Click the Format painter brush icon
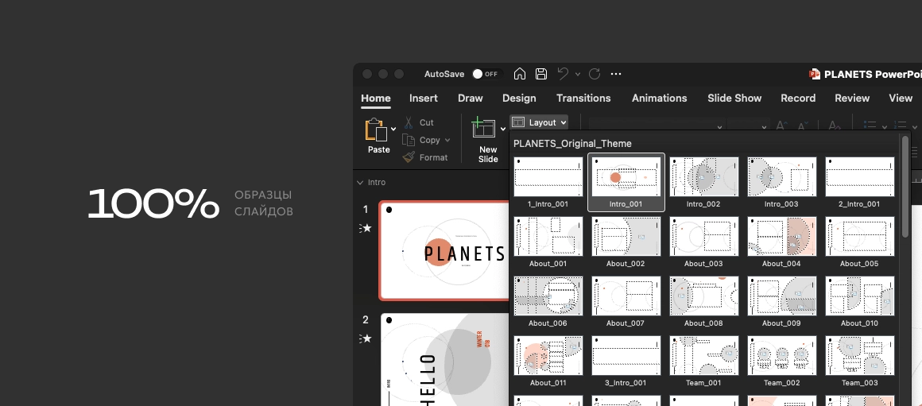 [409, 157]
